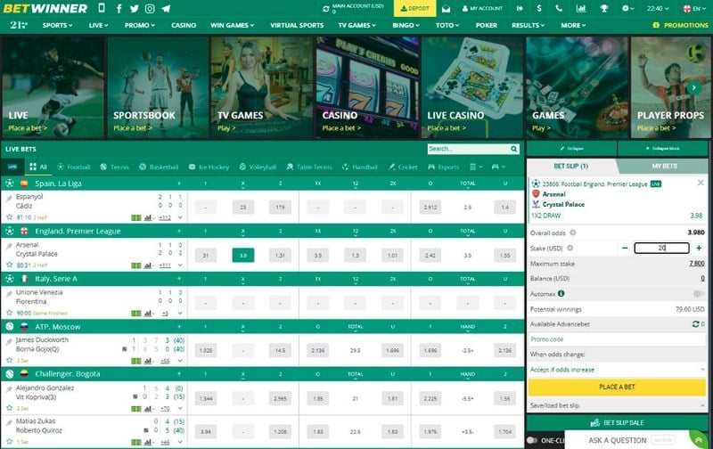
Task: Click the Place a Bet button
Action: coord(617,387)
